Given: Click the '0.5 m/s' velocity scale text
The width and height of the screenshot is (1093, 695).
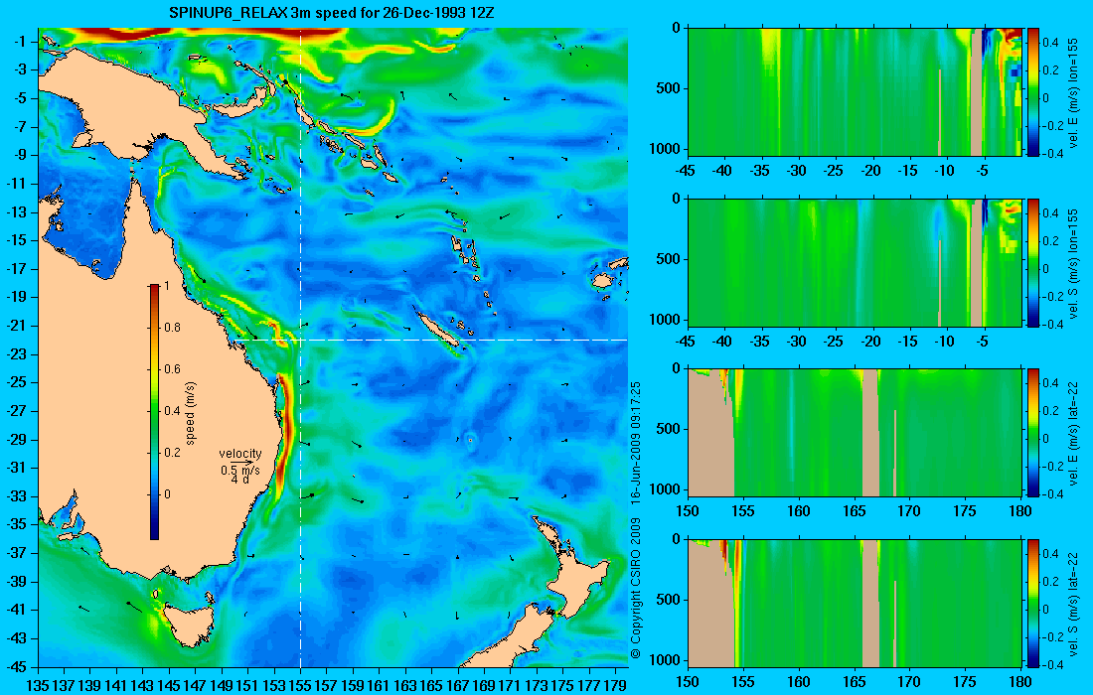Looking at the screenshot, I should point(239,471).
